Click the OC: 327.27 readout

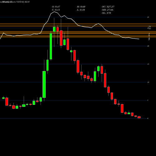108,7
